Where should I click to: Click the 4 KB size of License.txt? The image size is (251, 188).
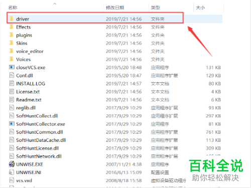click(x=216, y=92)
